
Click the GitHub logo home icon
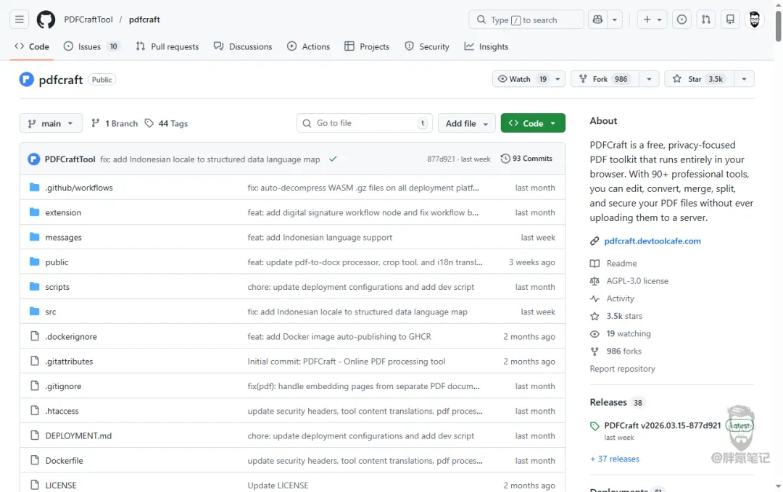(46, 20)
